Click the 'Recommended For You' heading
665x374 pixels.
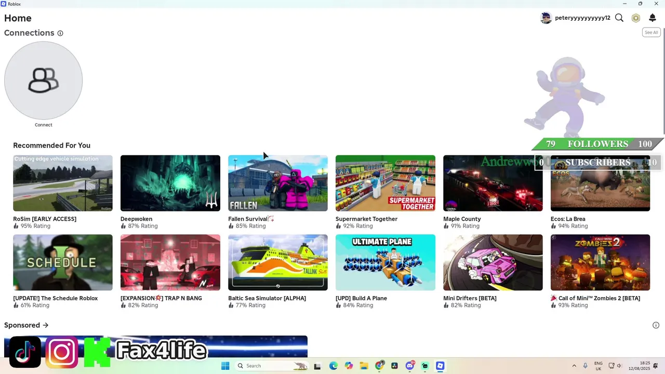coord(51,145)
